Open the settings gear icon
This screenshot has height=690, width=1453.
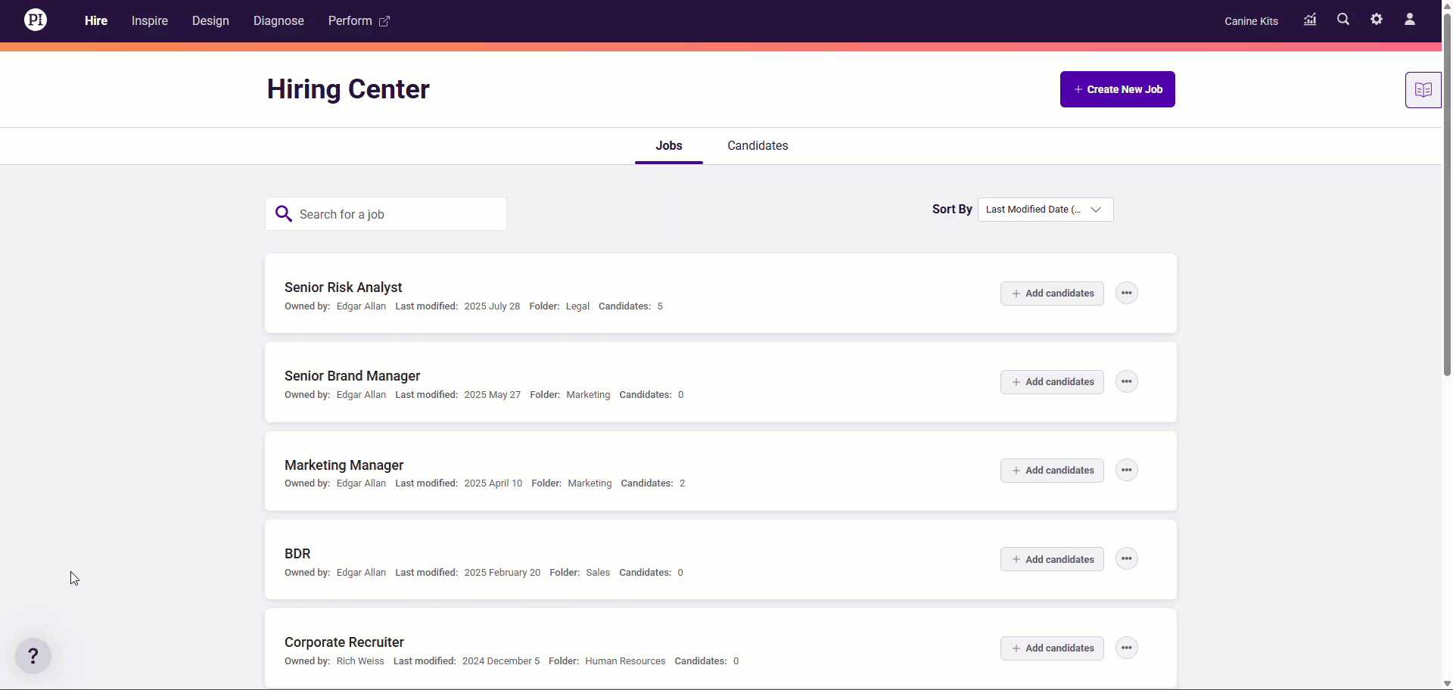tap(1377, 20)
